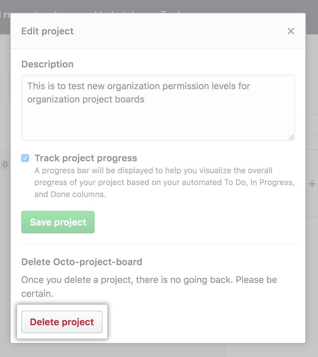
Task: Click the checkmark inside the progress checkbox
Action: 25,158
